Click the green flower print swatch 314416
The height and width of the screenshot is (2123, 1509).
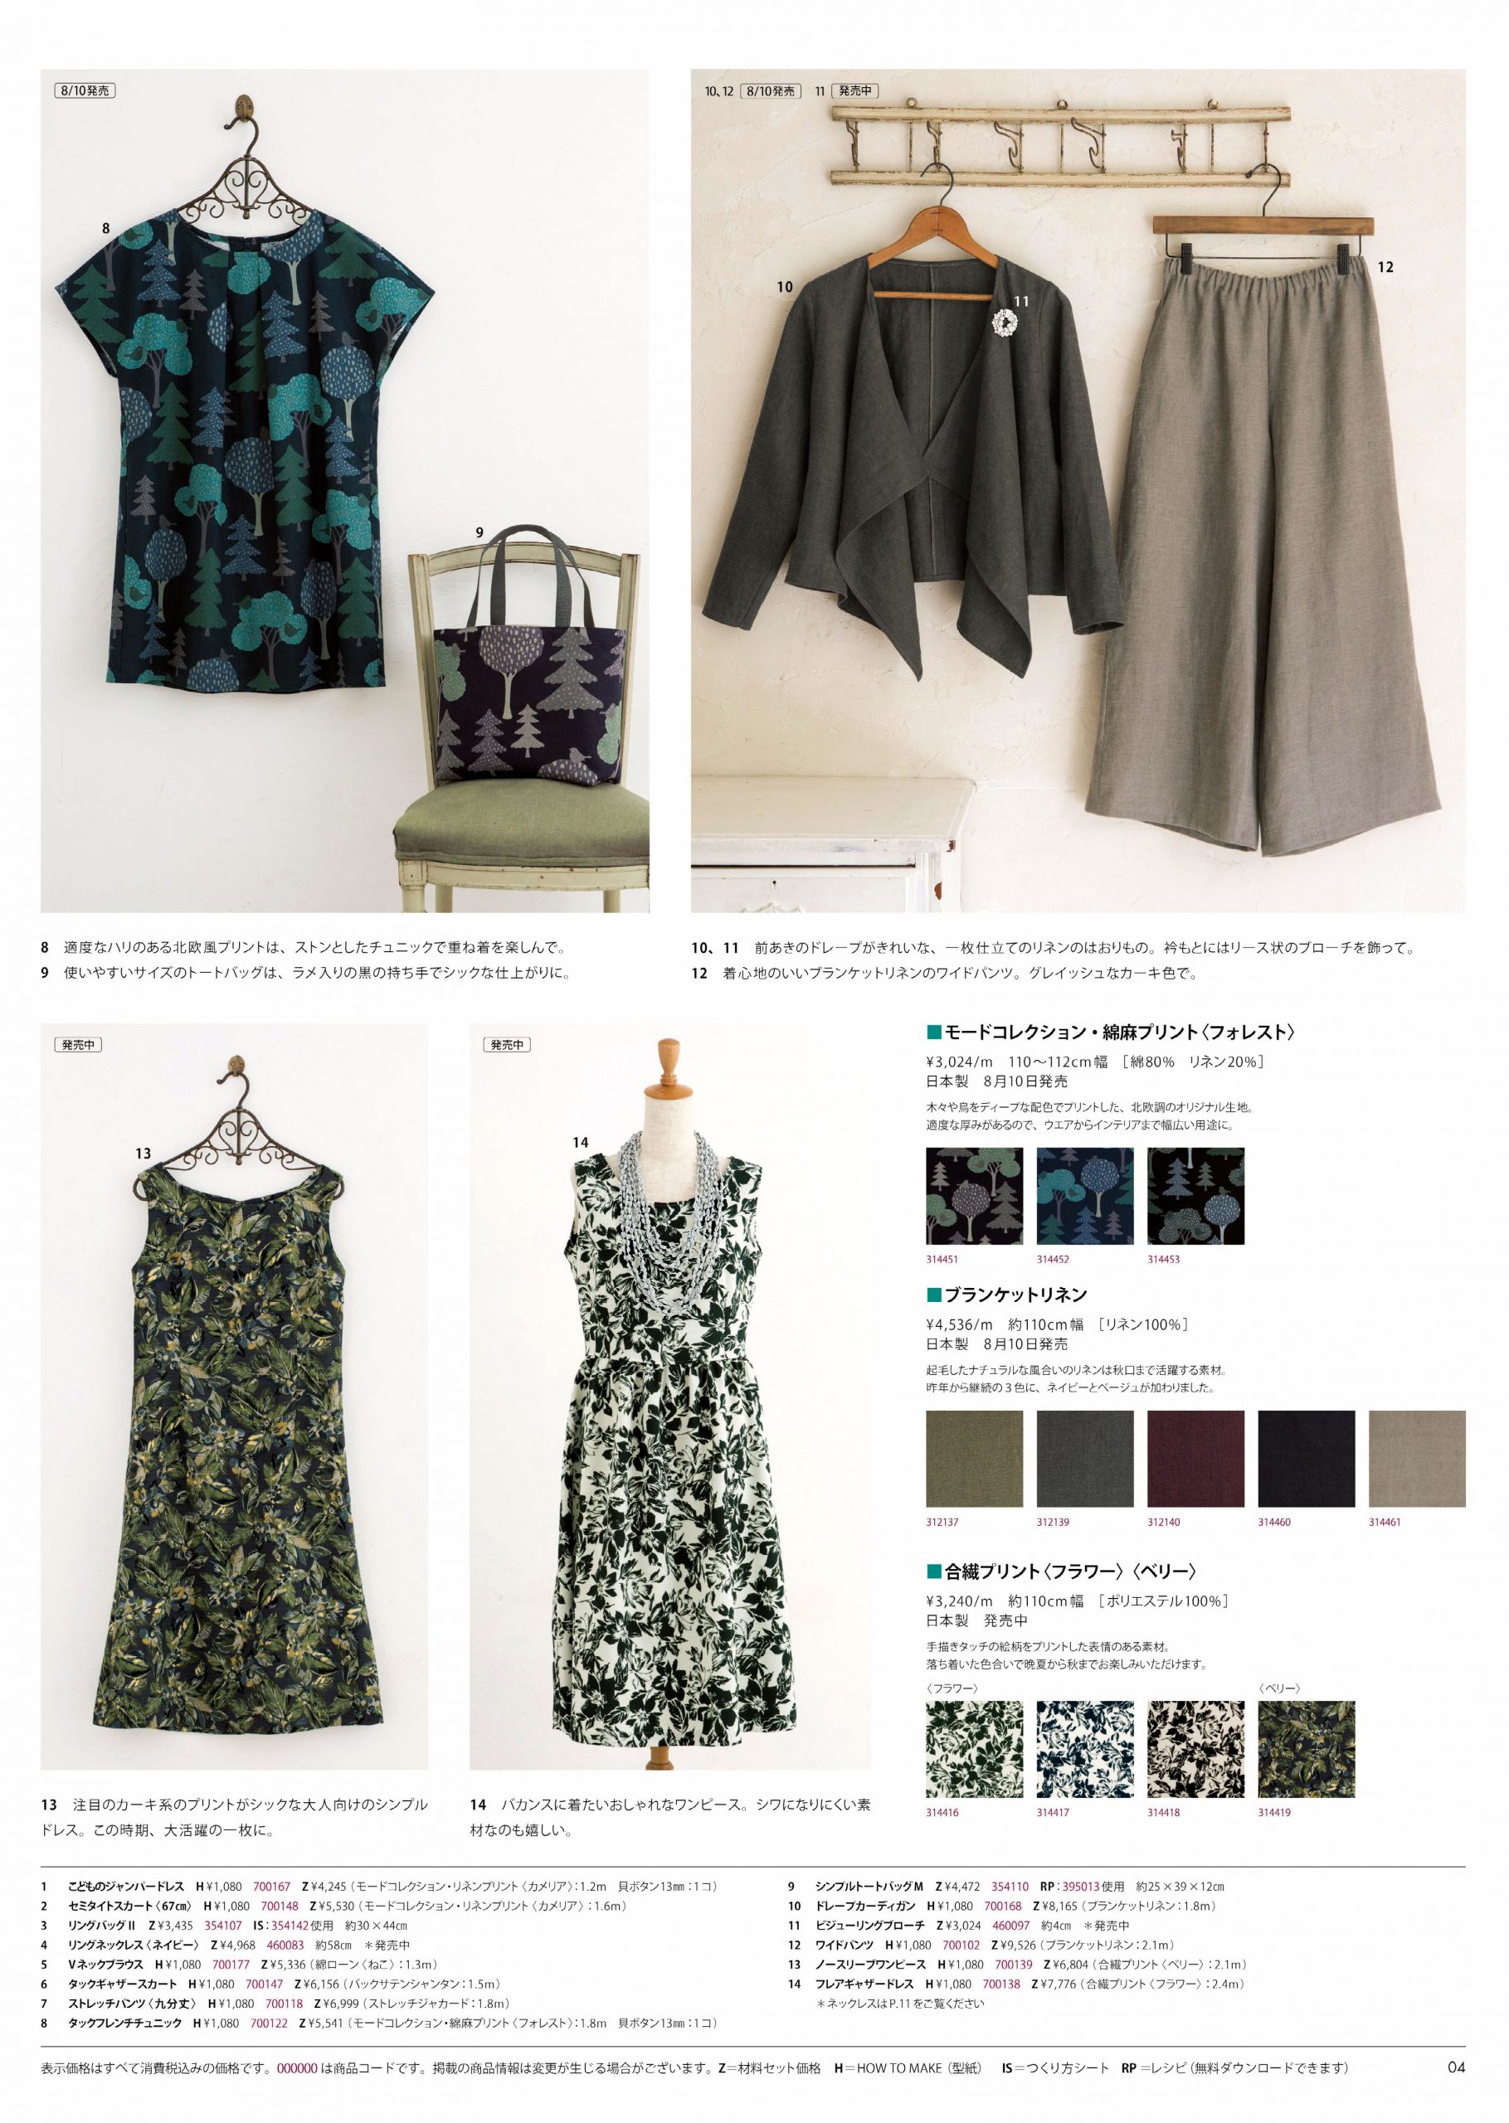click(974, 1750)
